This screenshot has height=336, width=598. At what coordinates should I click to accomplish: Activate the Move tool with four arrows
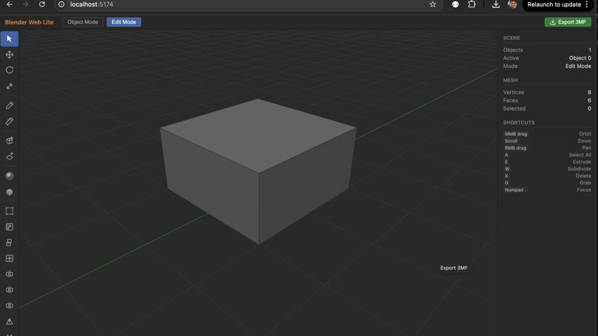(9, 55)
